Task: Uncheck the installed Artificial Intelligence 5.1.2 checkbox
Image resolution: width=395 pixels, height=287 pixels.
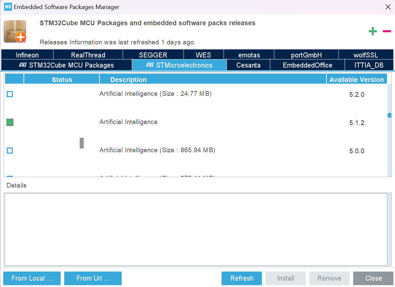Action: click(9, 122)
